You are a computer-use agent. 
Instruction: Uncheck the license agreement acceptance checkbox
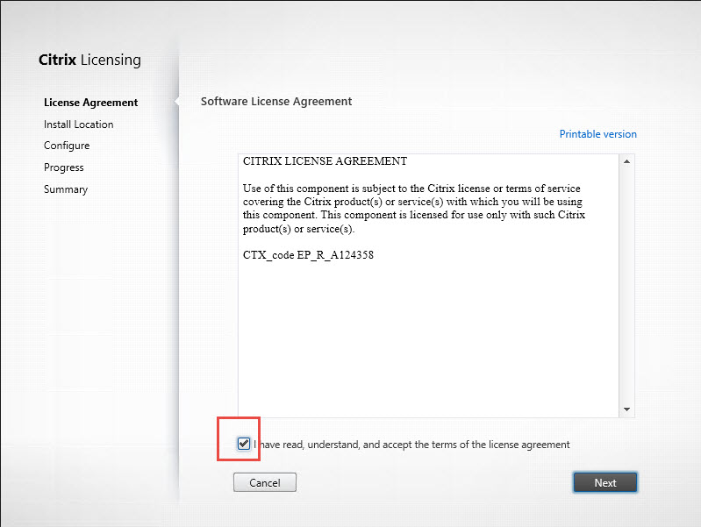coord(244,444)
